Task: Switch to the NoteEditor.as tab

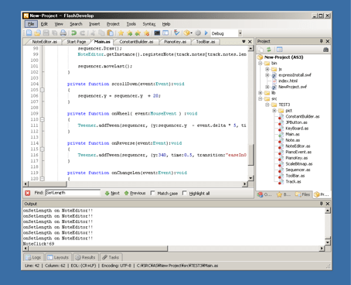Action: (45, 42)
